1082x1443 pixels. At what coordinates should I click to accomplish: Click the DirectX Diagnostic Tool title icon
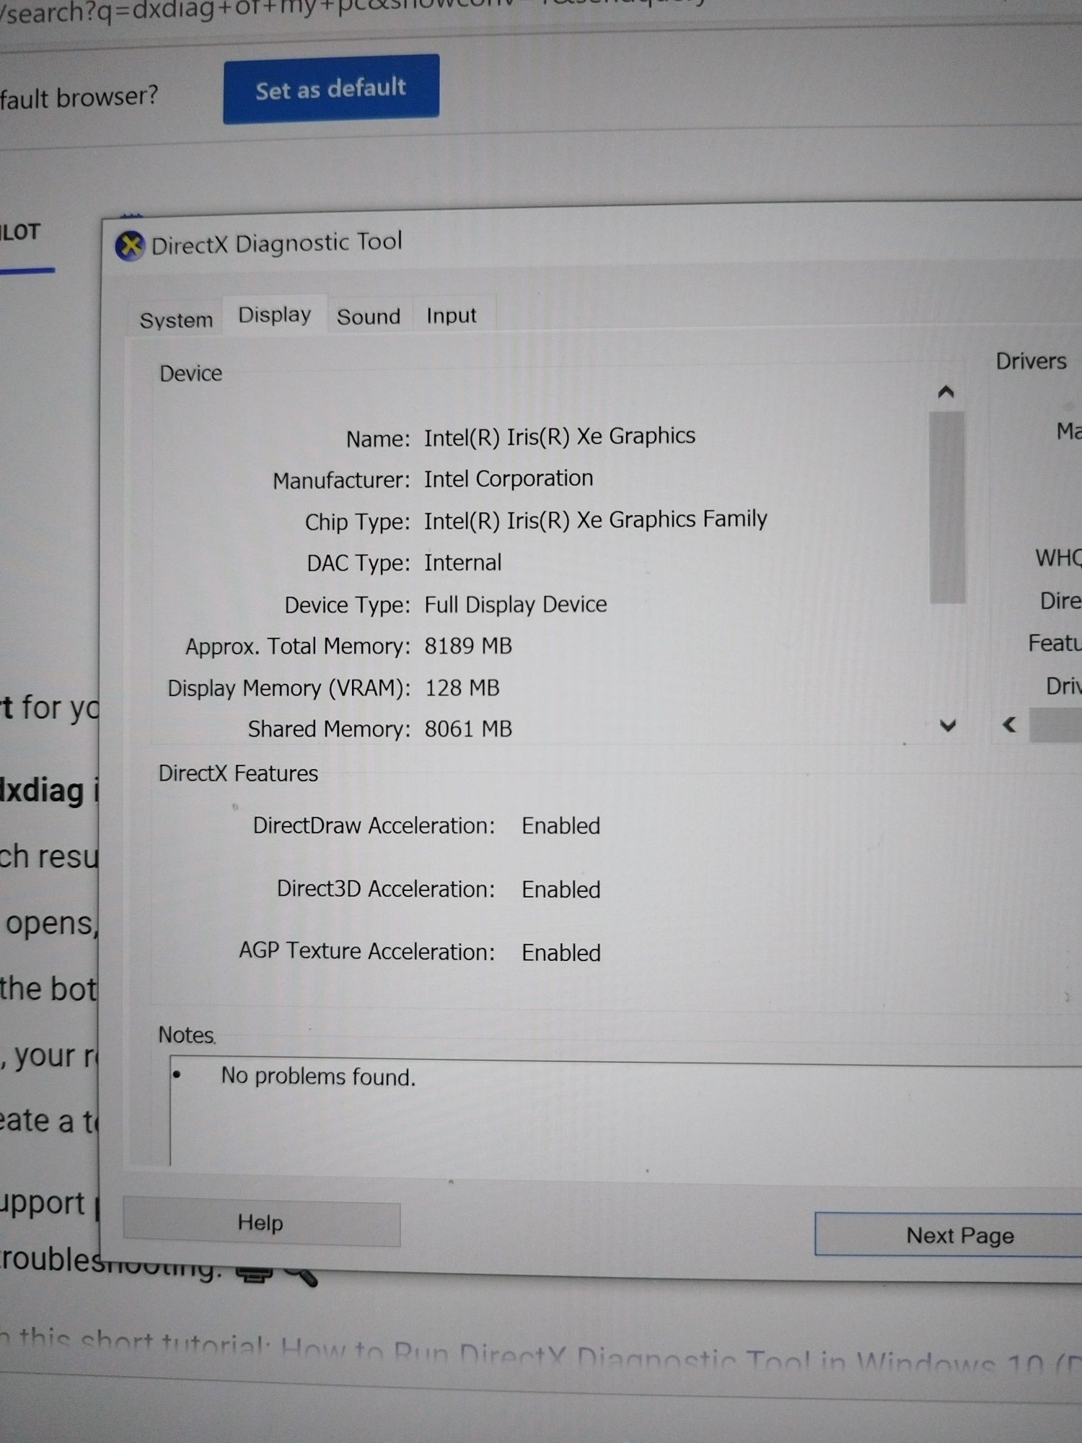tap(130, 247)
